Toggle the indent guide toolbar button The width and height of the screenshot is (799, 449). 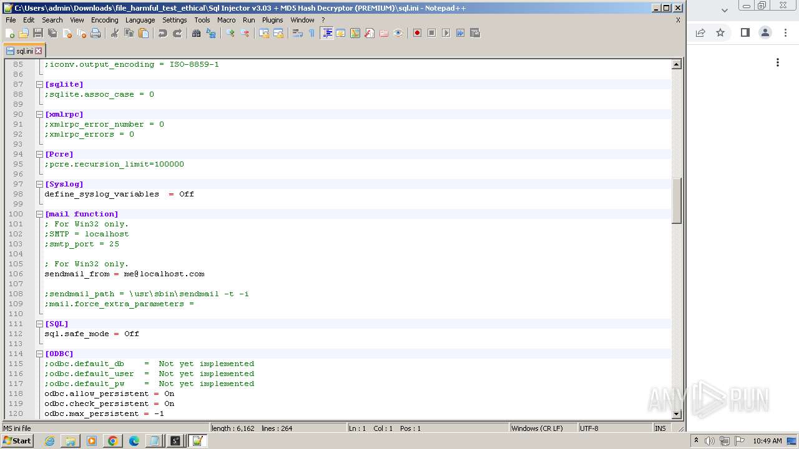[x=326, y=33]
